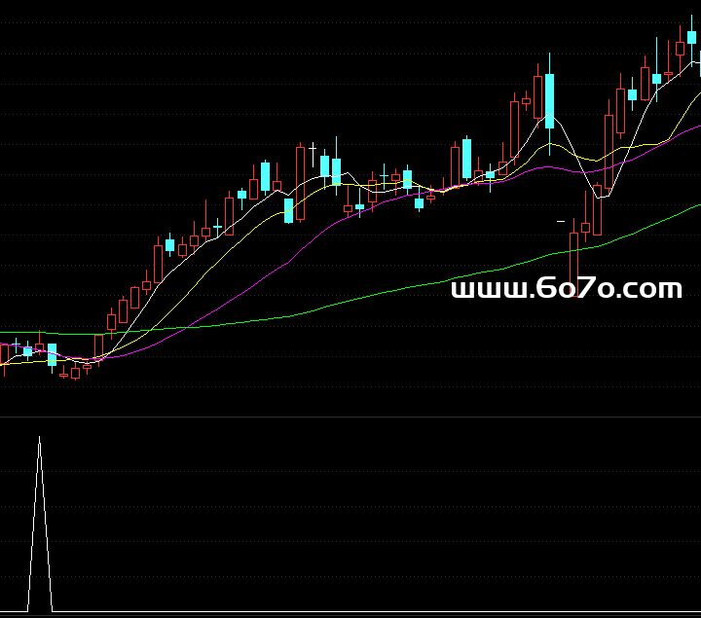Select the magenta moving average line at right edge
The width and height of the screenshot is (701, 618).
695,127
